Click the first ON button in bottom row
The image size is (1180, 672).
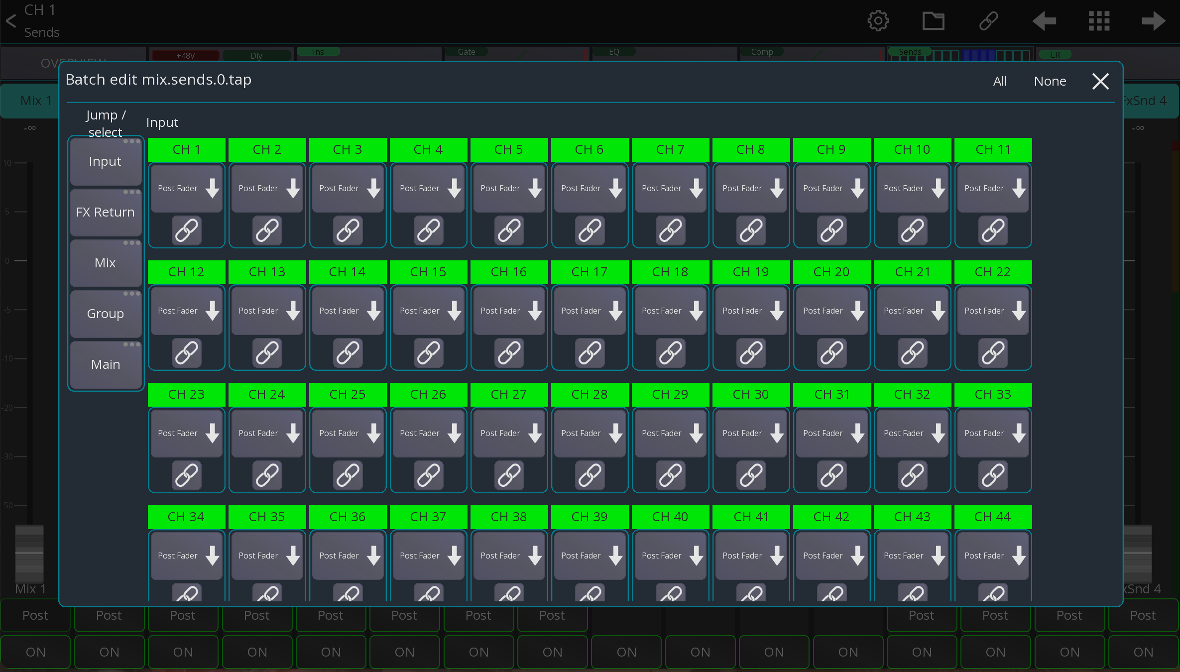tap(35, 653)
